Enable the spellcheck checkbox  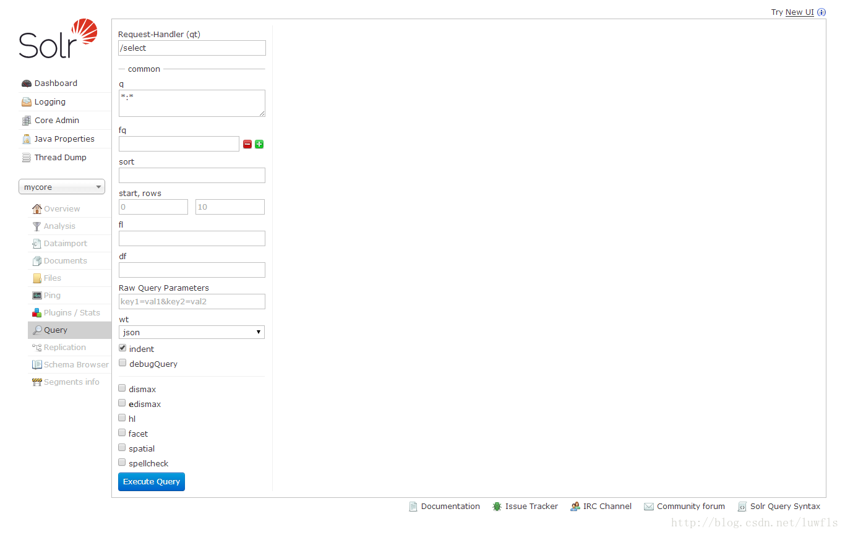click(122, 463)
